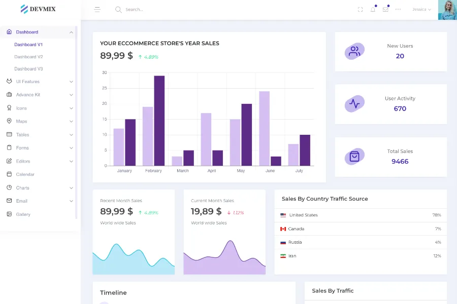Click the Total Sales shopping bag icon
Viewport: 457px width, 304px height.
click(x=354, y=157)
